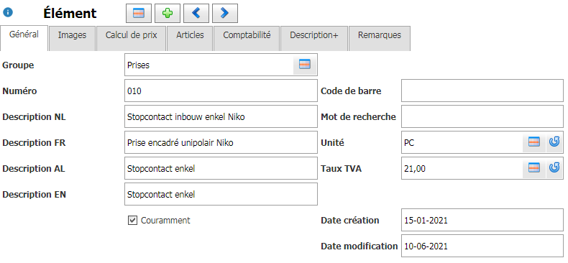Screen dimensions: 568x263
Task: Click the Description AL label
Action: coord(34,169)
